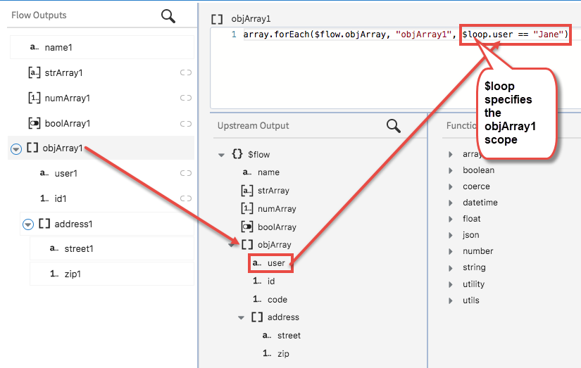Expand the utils function category

click(x=451, y=300)
